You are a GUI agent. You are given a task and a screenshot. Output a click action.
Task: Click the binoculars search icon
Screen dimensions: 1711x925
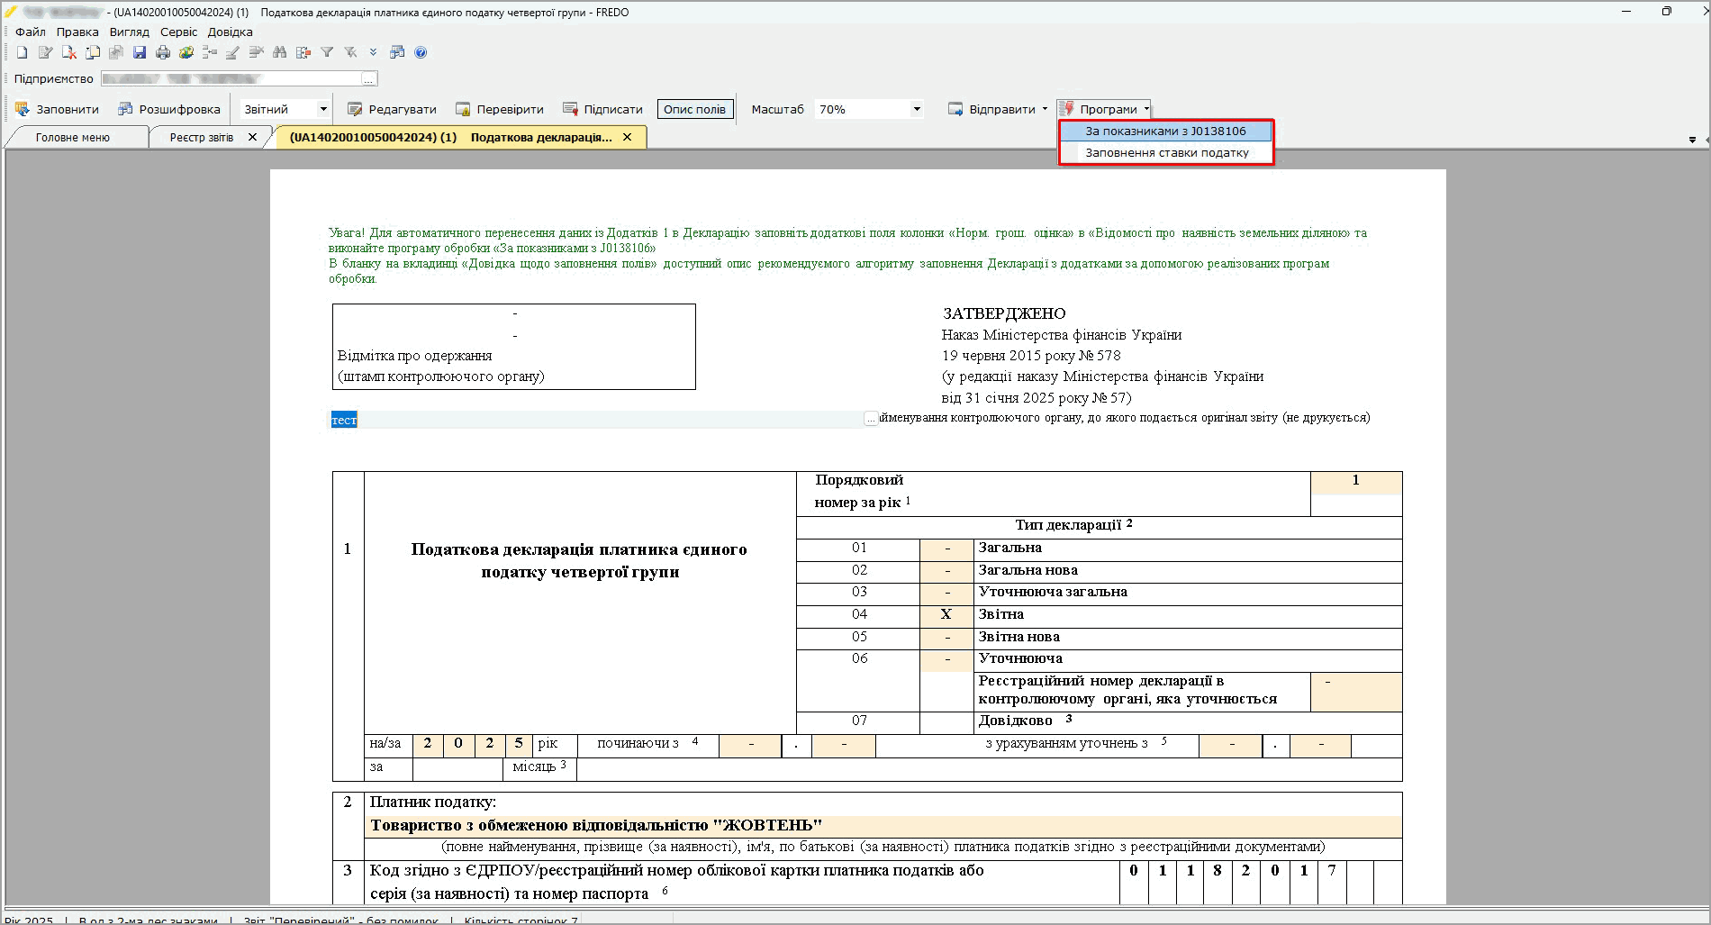click(280, 52)
